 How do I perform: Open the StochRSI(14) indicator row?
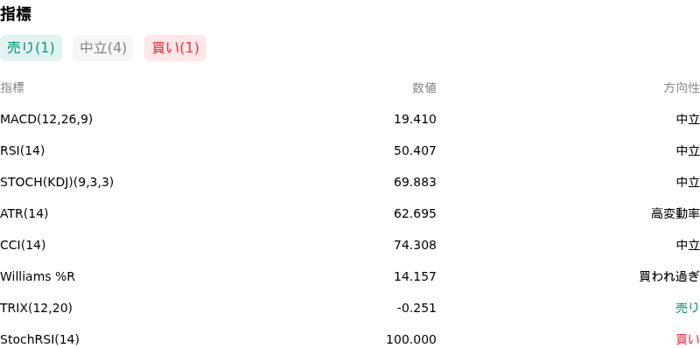click(x=350, y=339)
